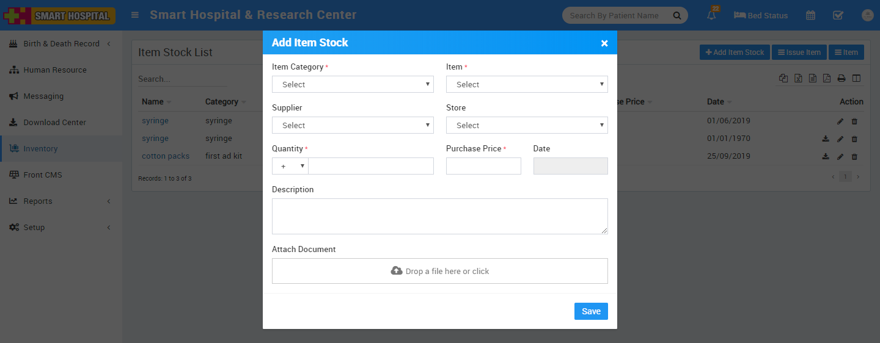Open the notifications bell icon
Screen dimensions: 880x343
711,16
